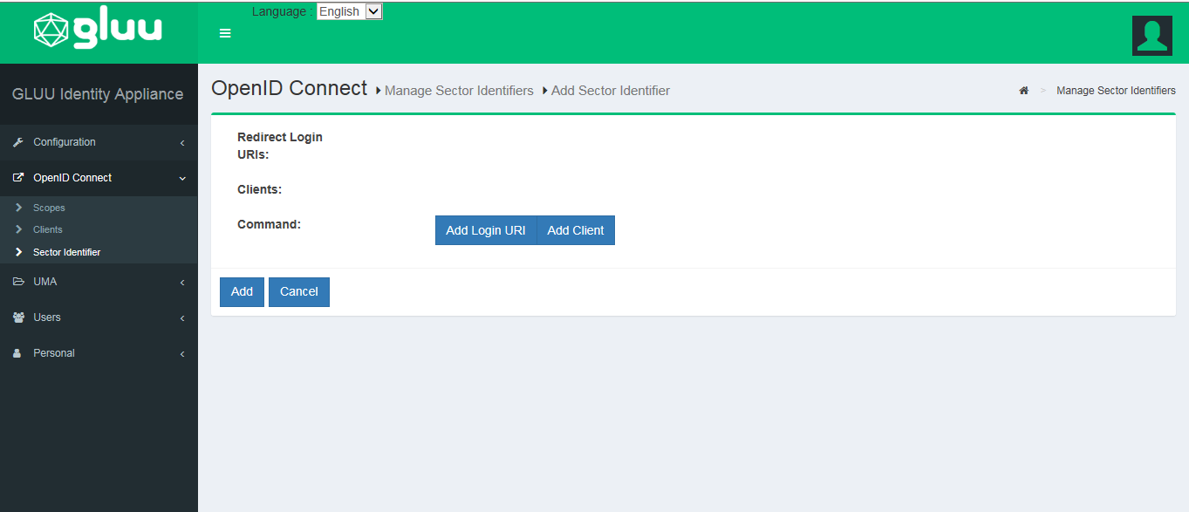The image size is (1189, 512).
Task: Click the Gluu logo in header
Action: [98, 31]
